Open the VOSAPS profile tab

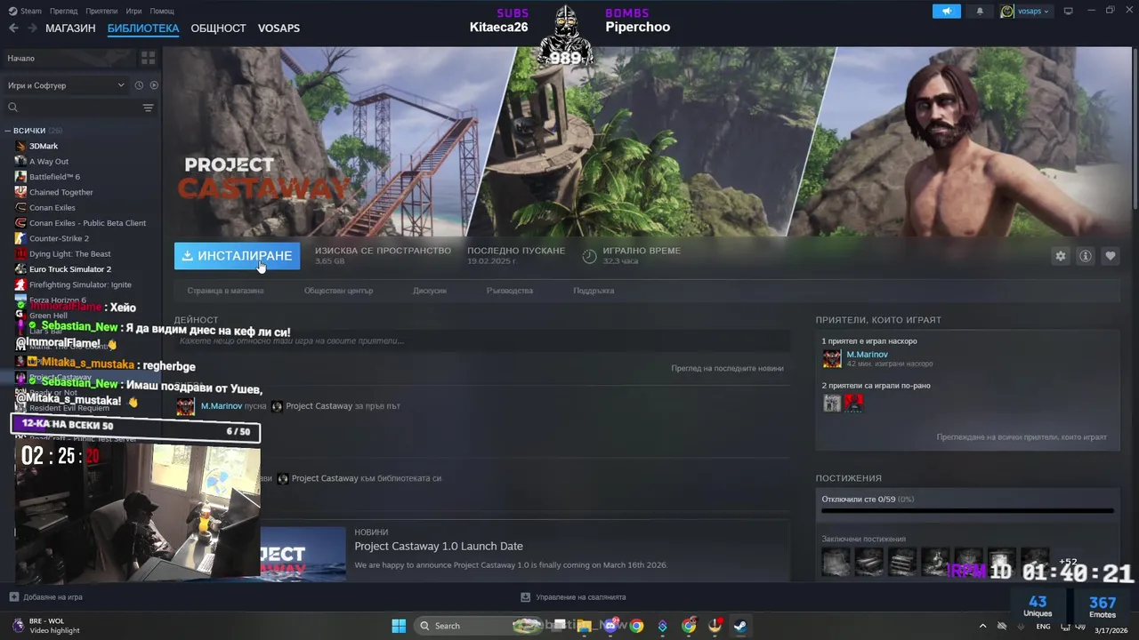pos(279,28)
